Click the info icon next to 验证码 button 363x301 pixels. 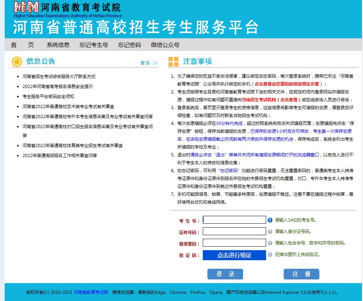(x=270, y=255)
